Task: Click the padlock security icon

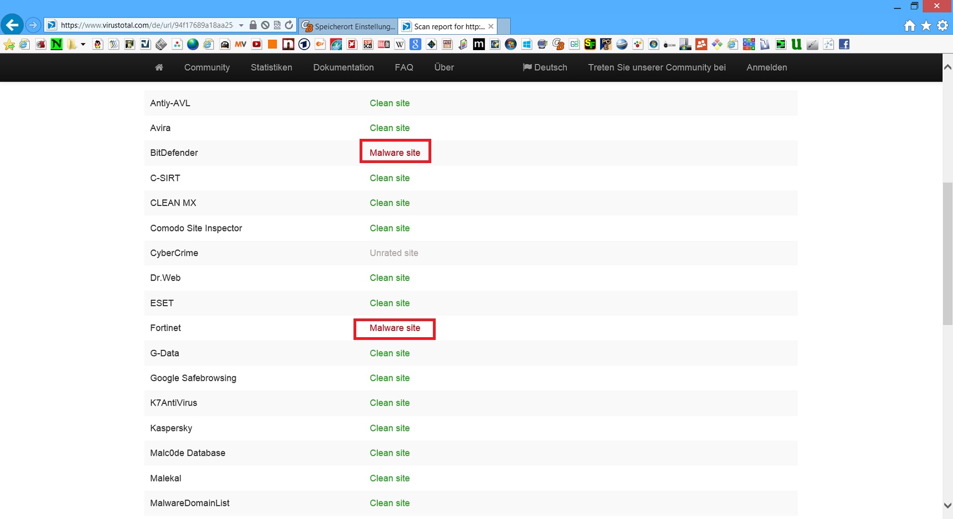Action: [x=253, y=25]
